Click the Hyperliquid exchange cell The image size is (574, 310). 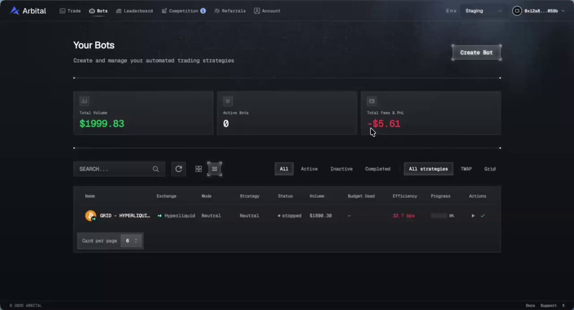point(177,216)
